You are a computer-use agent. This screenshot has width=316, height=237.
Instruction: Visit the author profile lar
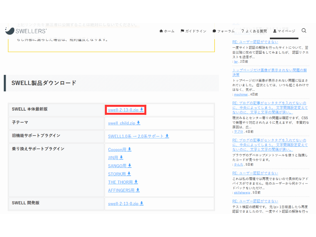(x=236, y=62)
